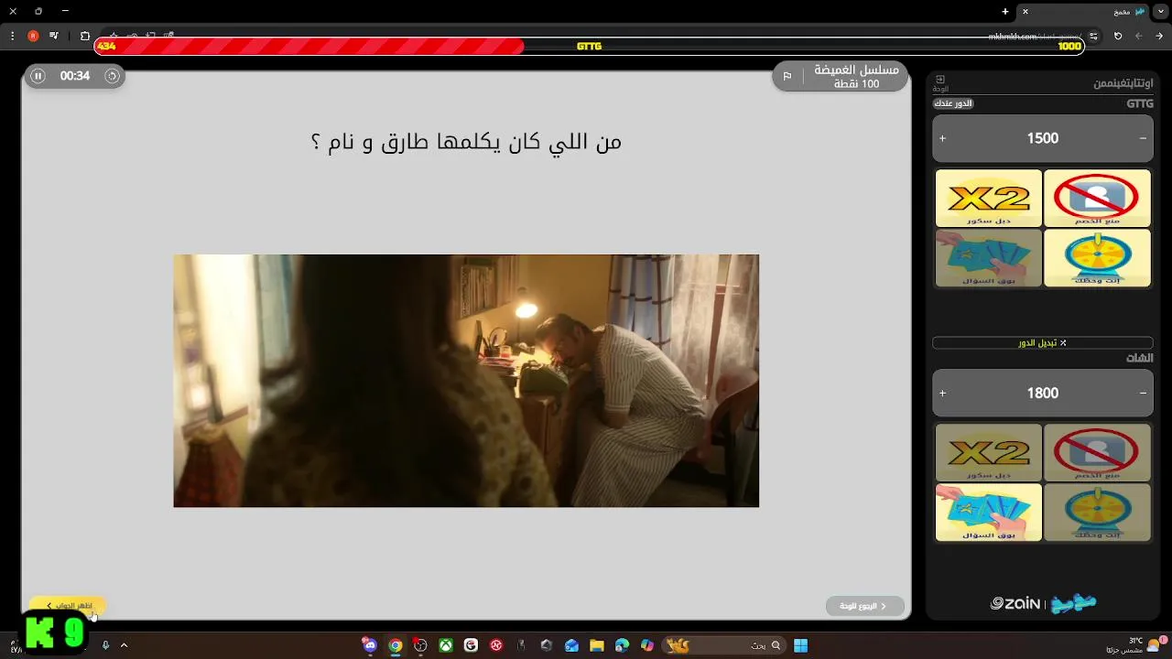The width and height of the screenshot is (1172, 659).
Task: Click the category label مسلسل الغميضة
Action: (856, 70)
